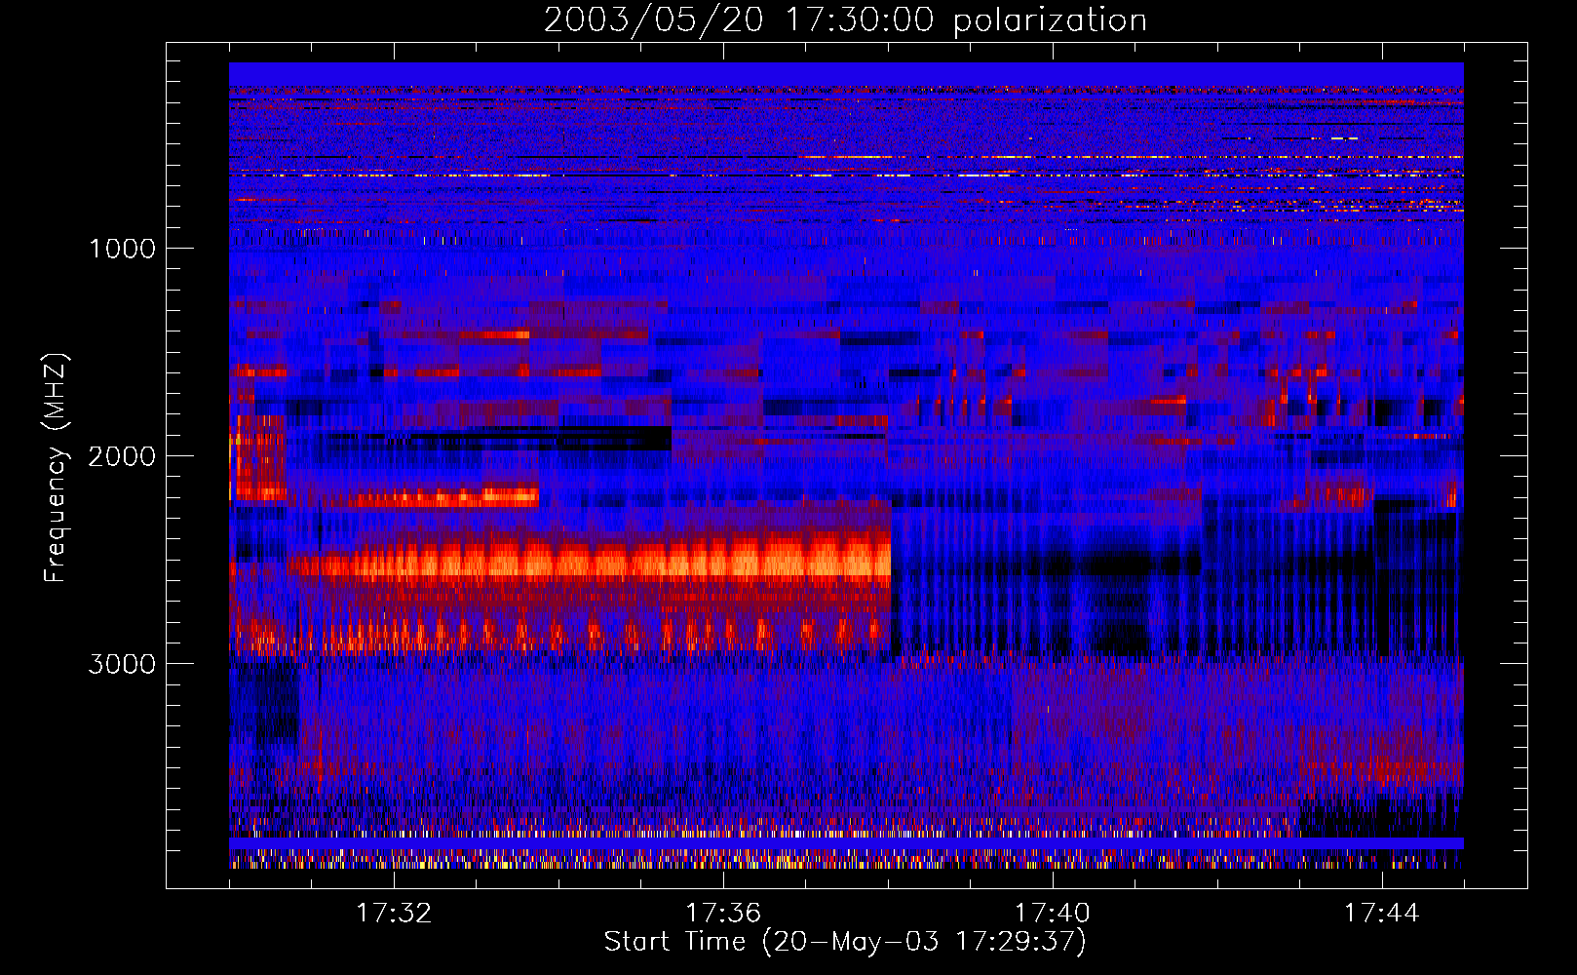The width and height of the screenshot is (1577, 975).
Task: Click the 'Start Time (20-May-03 17:29:37)' label
Action: pos(845,942)
